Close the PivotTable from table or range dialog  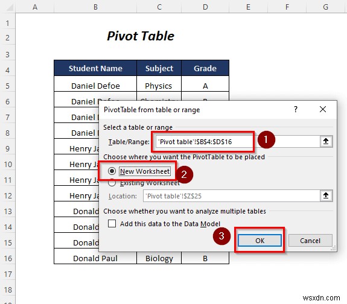coord(323,109)
